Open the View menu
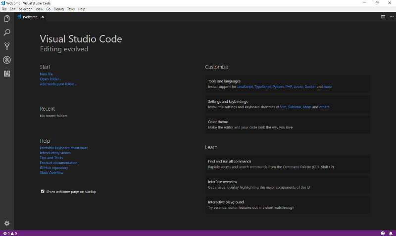The image size is (396, 236). tap(39, 9)
